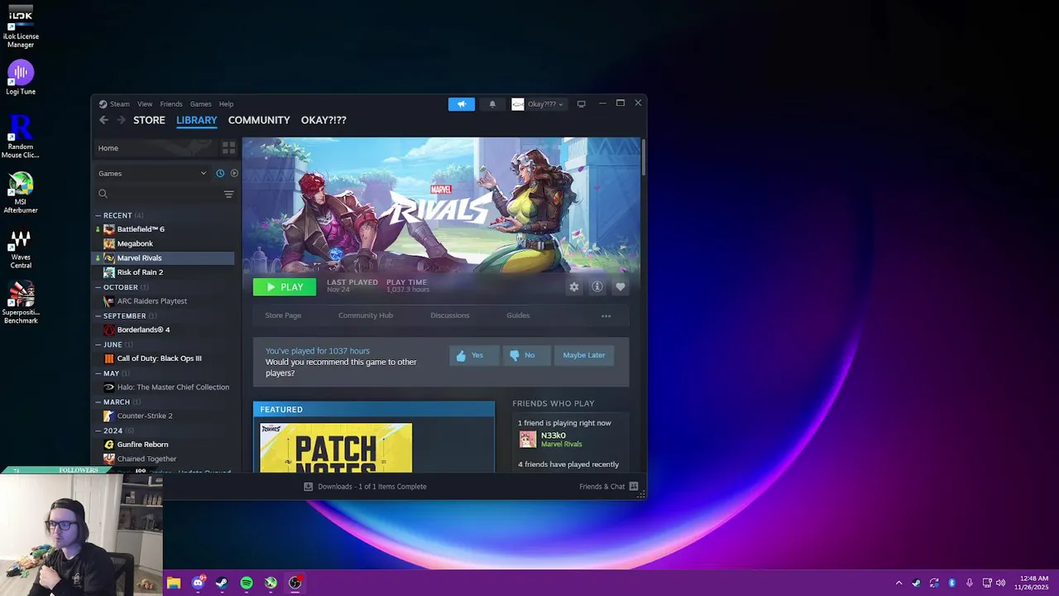Collapse the MARCH games group

tap(98, 402)
